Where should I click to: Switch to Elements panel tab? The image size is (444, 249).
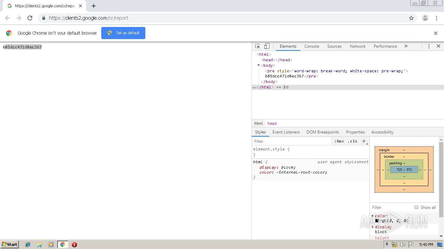pyautogui.click(x=288, y=46)
